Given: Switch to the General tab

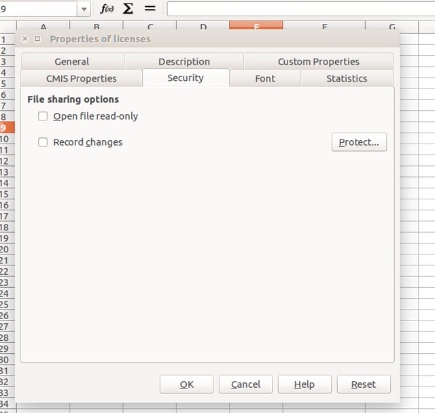Looking at the screenshot, I should pyautogui.click(x=73, y=61).
